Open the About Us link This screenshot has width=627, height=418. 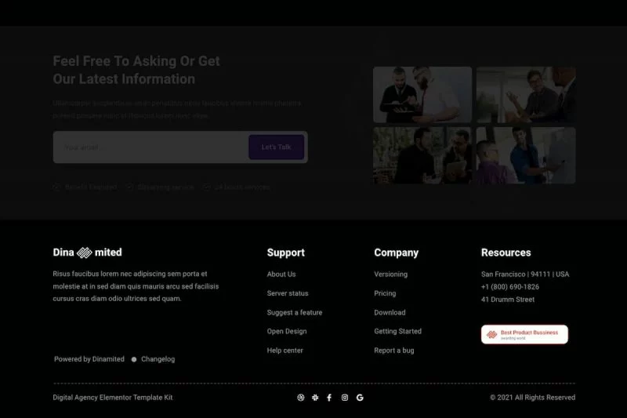pos(281,274)
